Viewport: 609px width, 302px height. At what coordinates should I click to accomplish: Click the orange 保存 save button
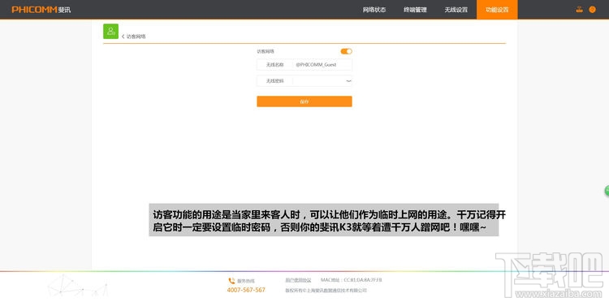tap(304, 101)
